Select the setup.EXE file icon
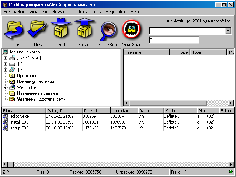This screenshot has height=177, width=236. coord(6,128)
